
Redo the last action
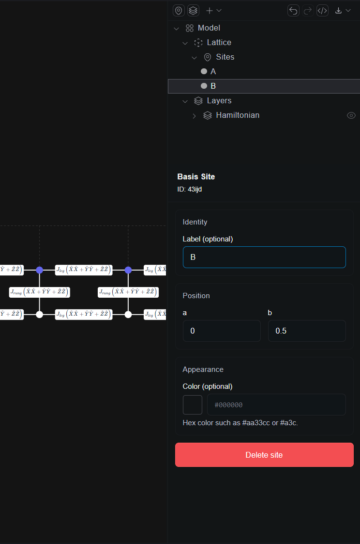(x=308, y=11)
